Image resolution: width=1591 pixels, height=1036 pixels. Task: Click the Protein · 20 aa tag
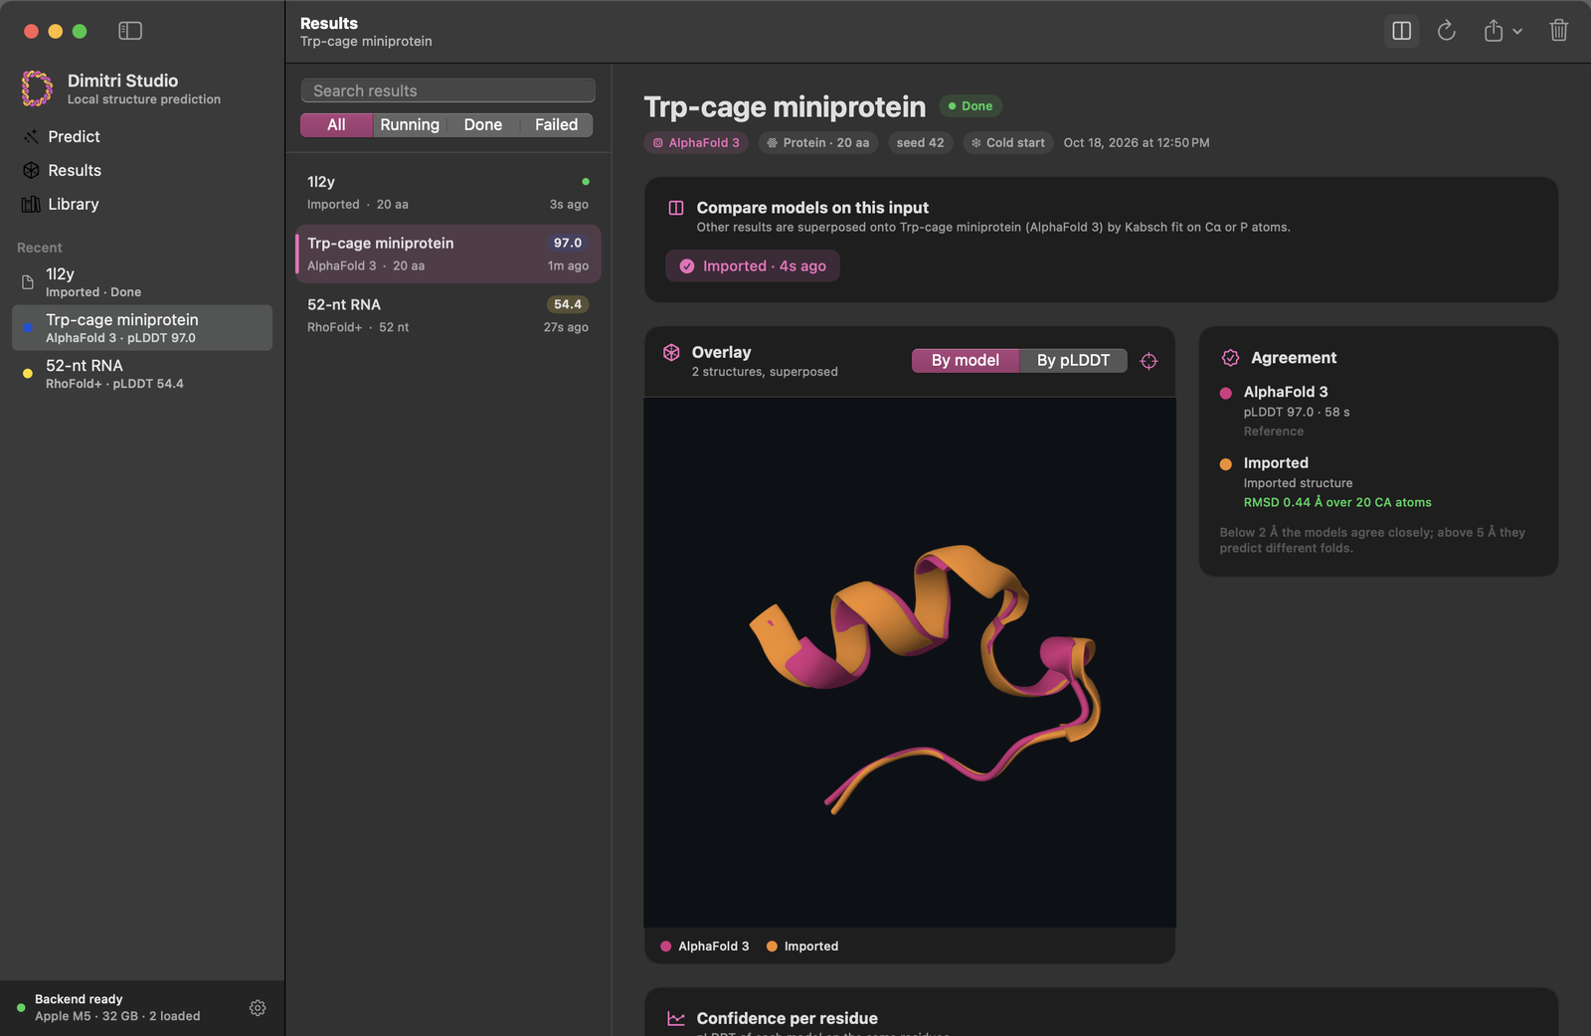pos(818,142)
